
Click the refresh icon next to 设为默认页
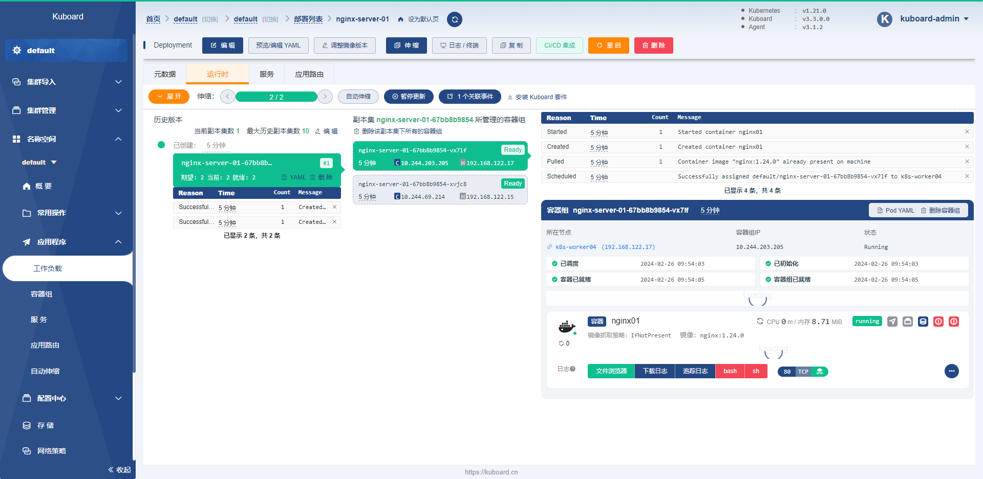click(455, 19)
